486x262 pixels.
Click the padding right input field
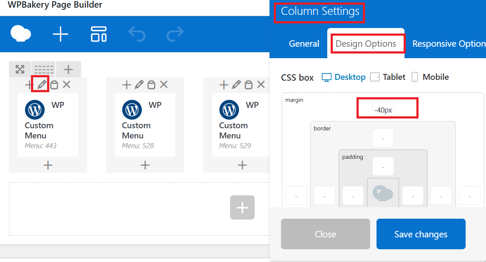tap(413, 196)
